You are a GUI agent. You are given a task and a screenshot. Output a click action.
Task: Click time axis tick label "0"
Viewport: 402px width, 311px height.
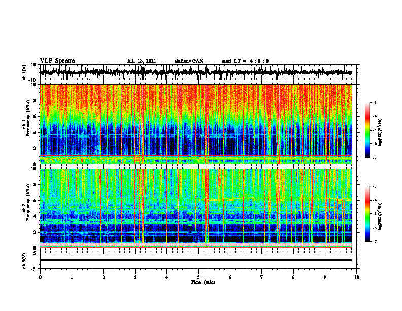[x=40, y=277]
